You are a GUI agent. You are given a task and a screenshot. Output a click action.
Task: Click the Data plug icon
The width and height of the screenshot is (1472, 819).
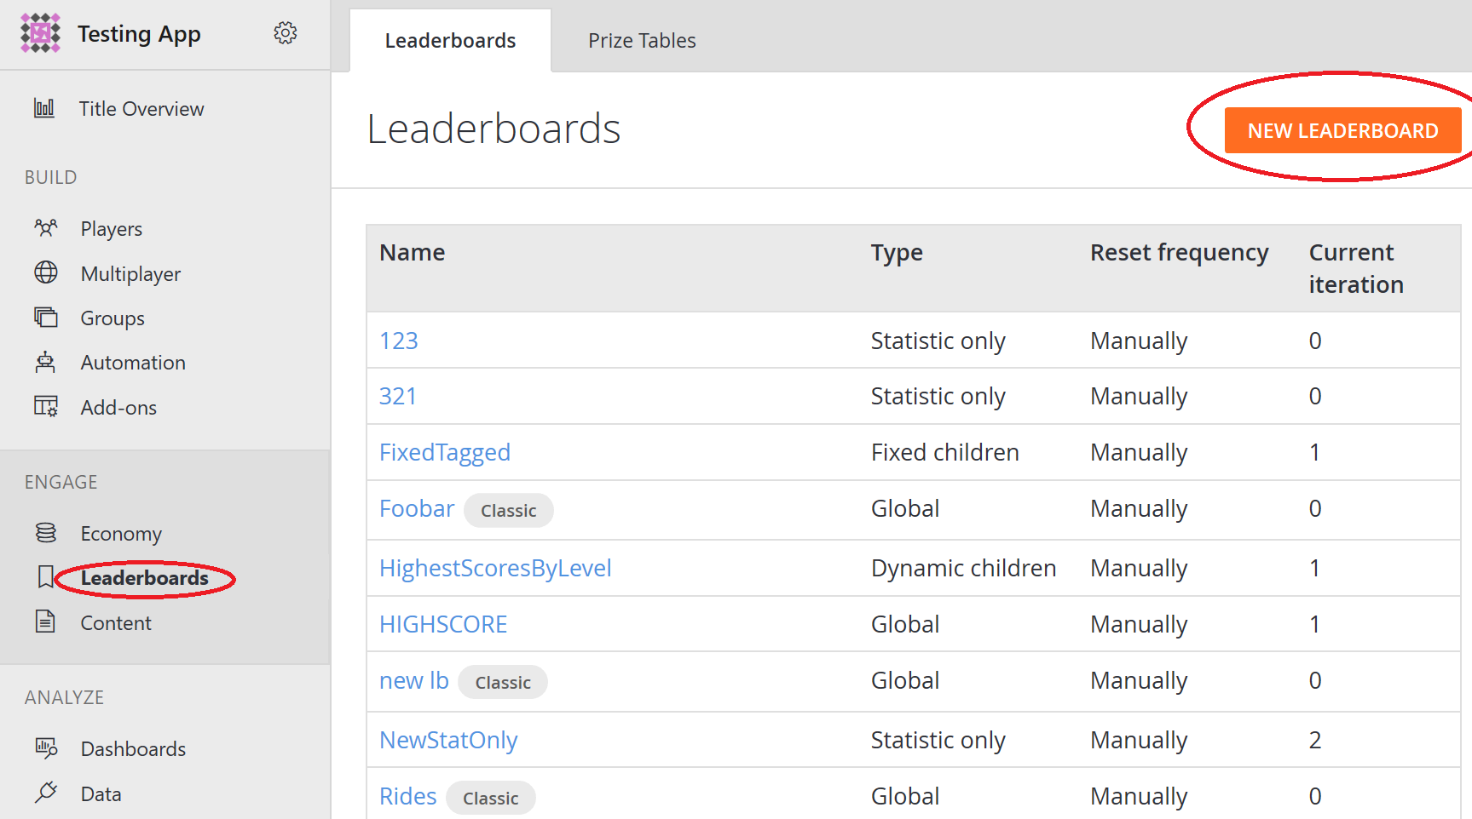click(46, 793)
